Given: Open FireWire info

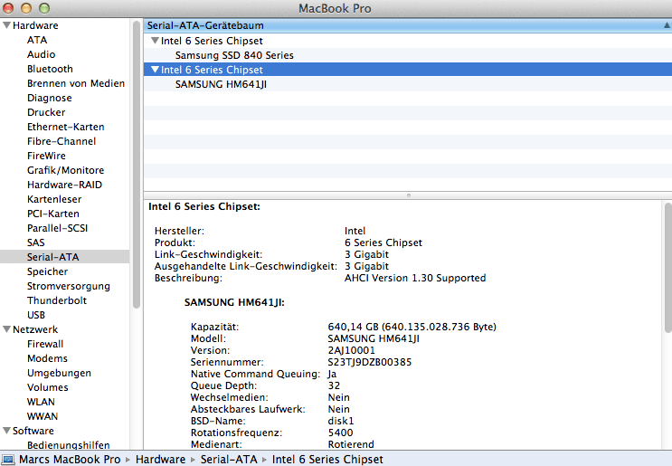Looking at the screenshot, I should 46,156.
